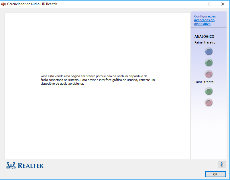The image size is (230, 180).
Task: Open the information button beside Realtek logo
Action: point(221,164)
